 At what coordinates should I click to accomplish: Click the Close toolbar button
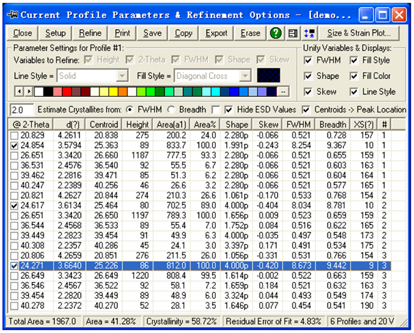pyautogui.click(x=22, y=33)
